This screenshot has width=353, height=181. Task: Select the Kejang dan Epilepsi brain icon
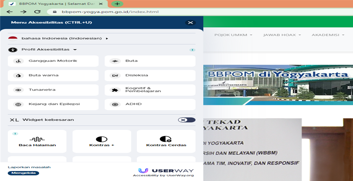click(x=18, y=105)
